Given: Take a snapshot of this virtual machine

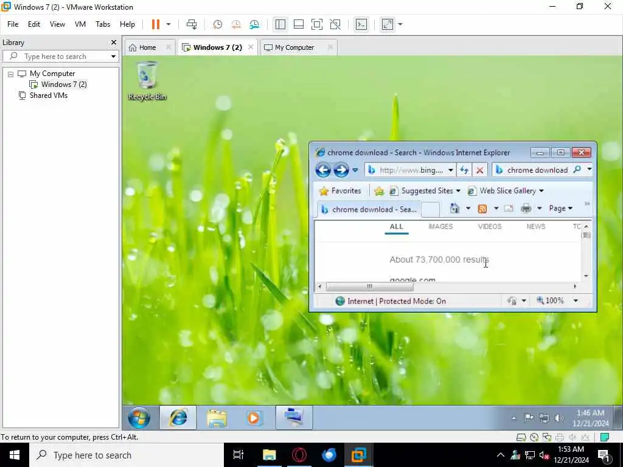Looking at the screenshot, I should coord(217,24).
